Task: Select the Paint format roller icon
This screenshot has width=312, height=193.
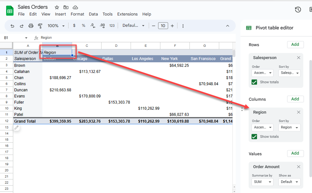Action: (x=40, y=26)
